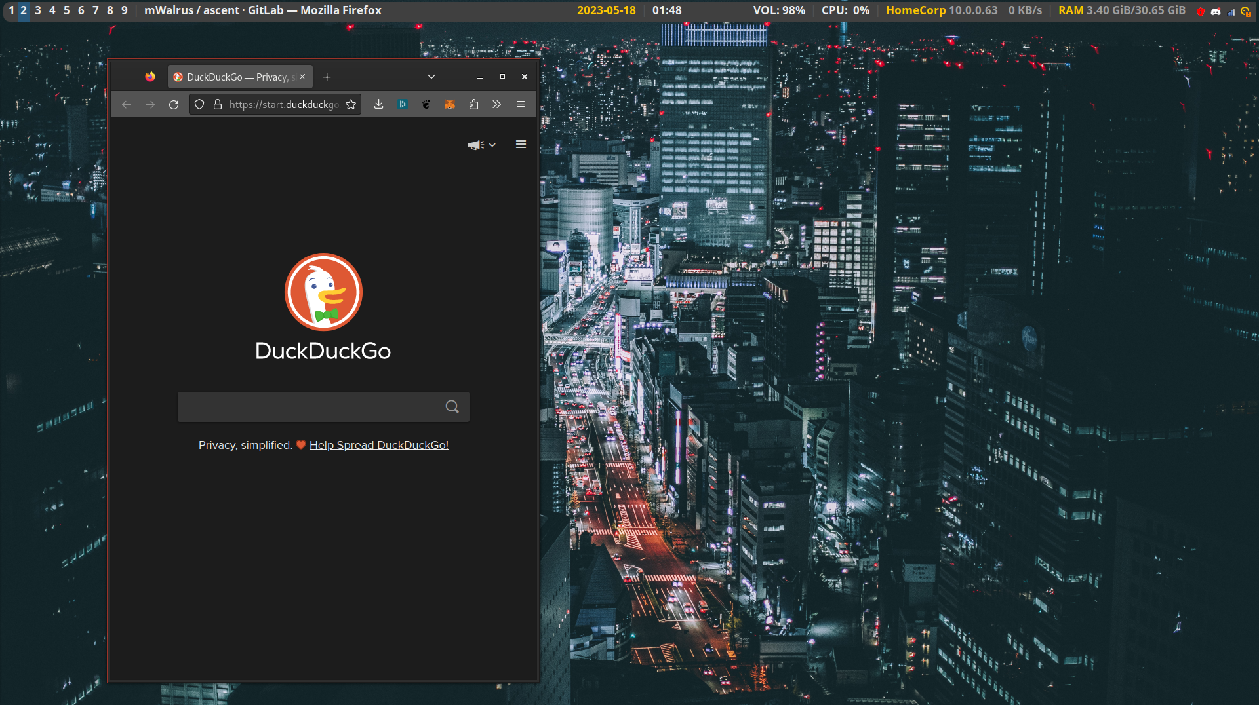This screenshot has width=1259, height=705.
Task: Close the DuckDuckGo tab
Action: [302, 77]
